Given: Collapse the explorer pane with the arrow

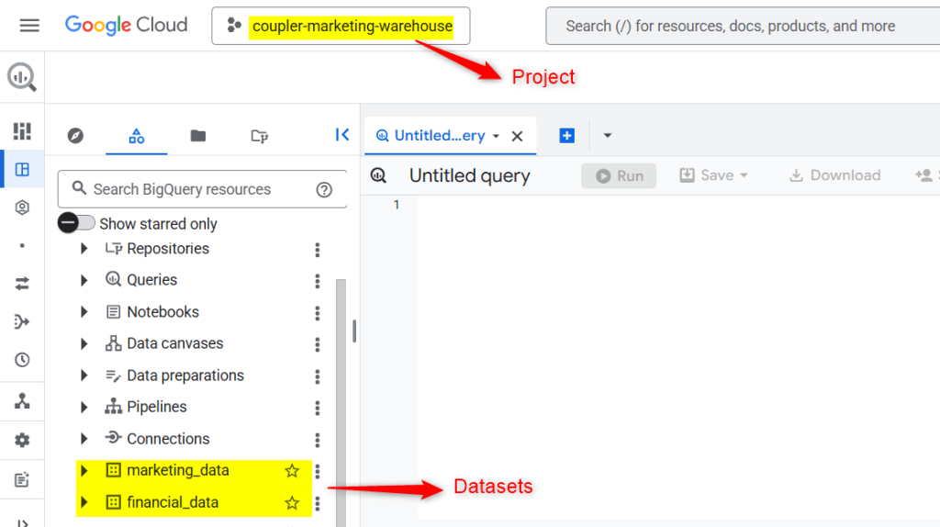Looking at the screenshot, I should click(x=342, y=135).
